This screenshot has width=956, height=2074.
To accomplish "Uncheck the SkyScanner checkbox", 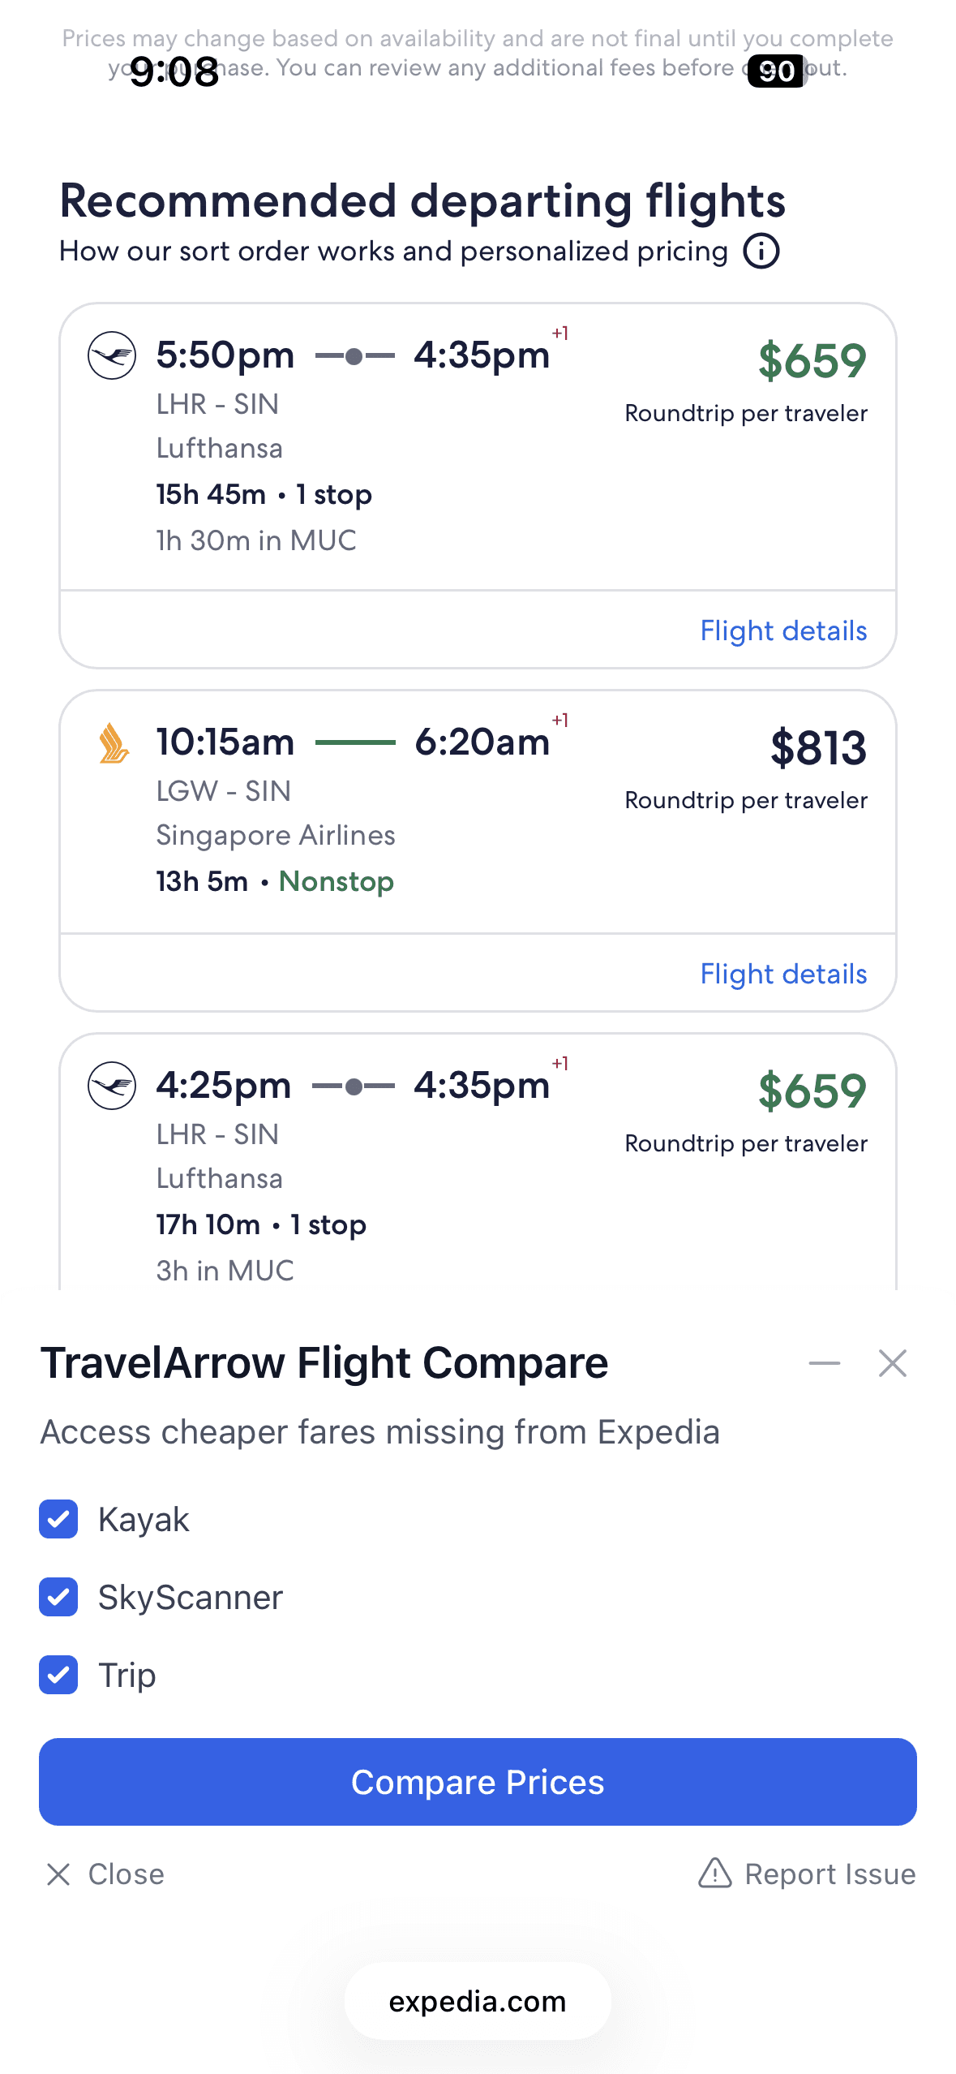I will pos(58,1597).
